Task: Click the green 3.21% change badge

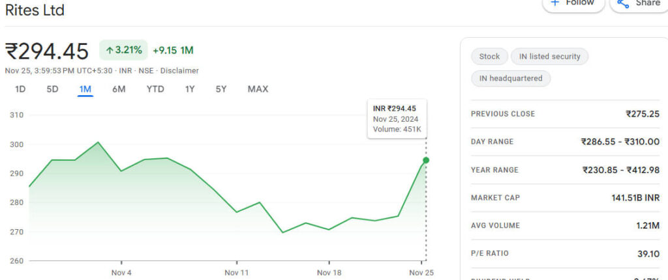Action: (x=123, y=50)
